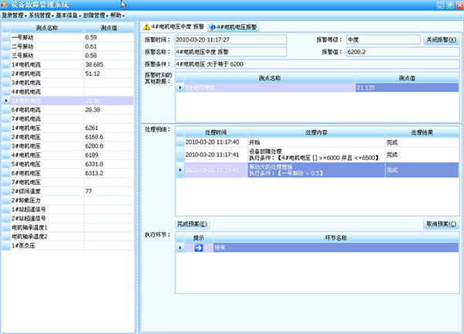This screenshot has height=334, width=464.
Task: Open the 帮助 menu
Action: tap(118, 15)
